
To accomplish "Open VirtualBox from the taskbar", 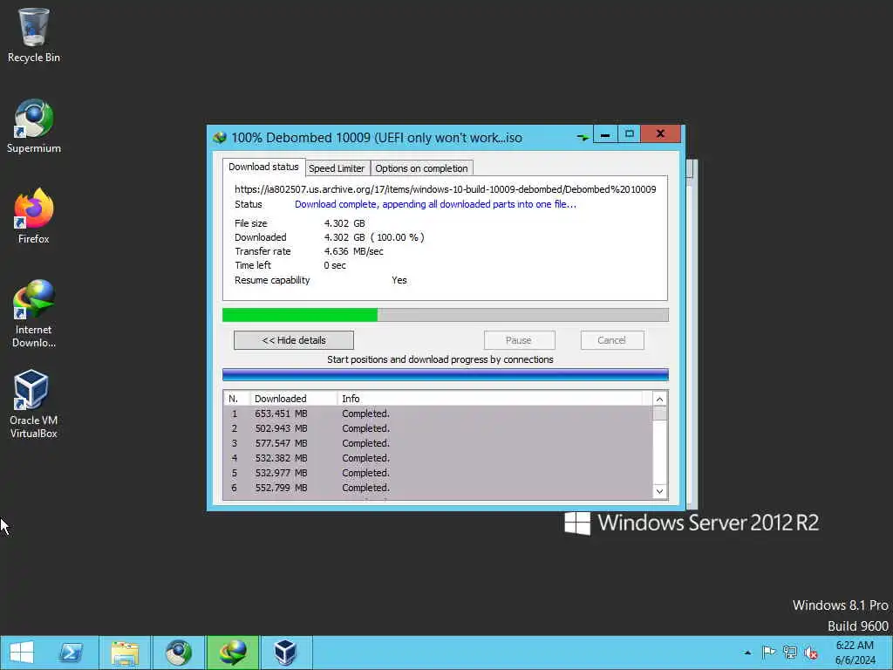I will pyautogui.click(x=285, y=653).
